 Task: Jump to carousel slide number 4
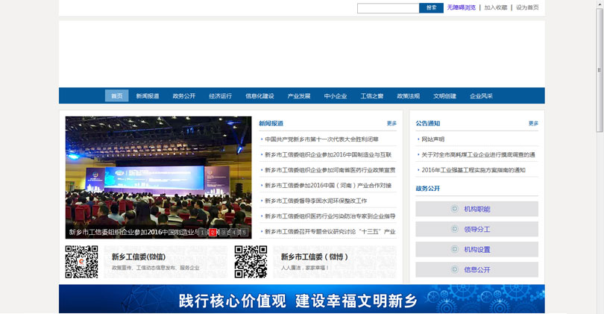233,232
